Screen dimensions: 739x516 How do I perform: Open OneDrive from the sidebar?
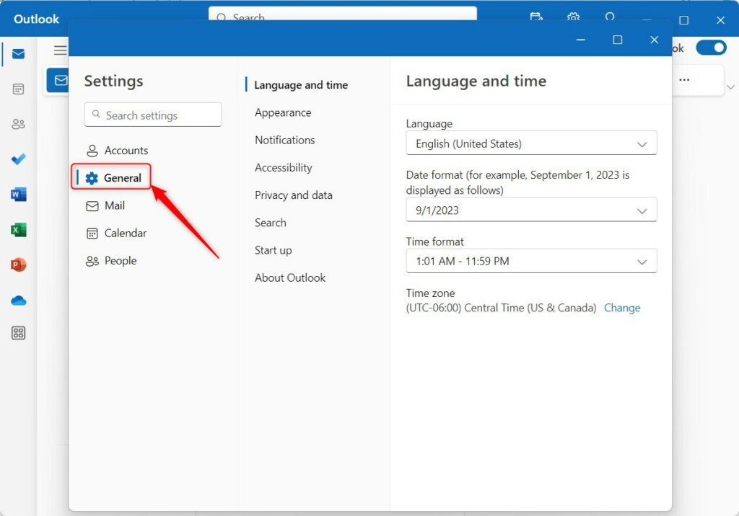18,299
